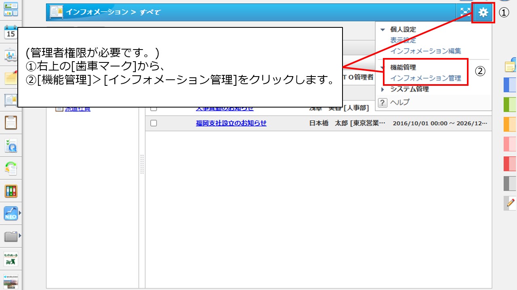Open the calendar icon showing 15
Screen dimensions: 517x290
pos(11,33)
